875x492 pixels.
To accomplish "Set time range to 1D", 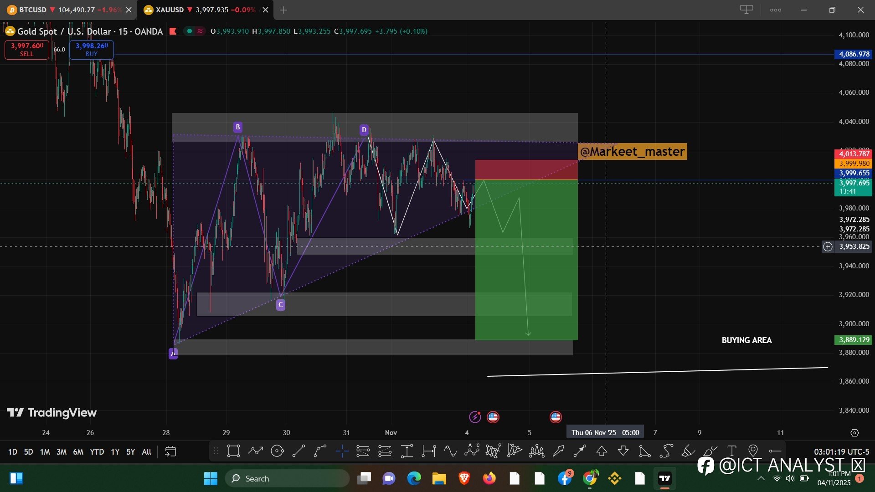I will click(x=12, y=452).
